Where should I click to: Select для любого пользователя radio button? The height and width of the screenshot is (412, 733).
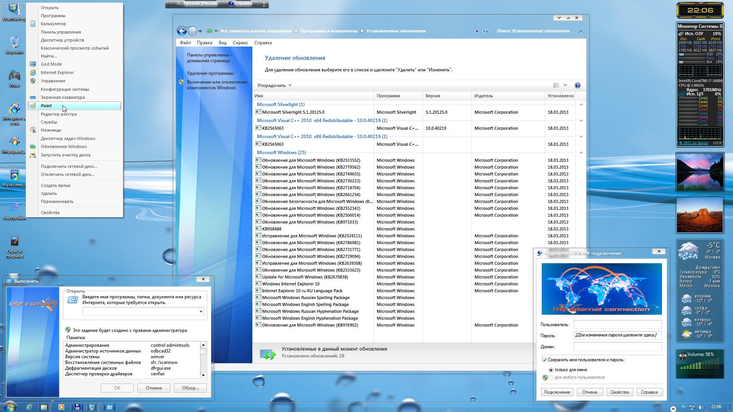click(x=551, y=378)
